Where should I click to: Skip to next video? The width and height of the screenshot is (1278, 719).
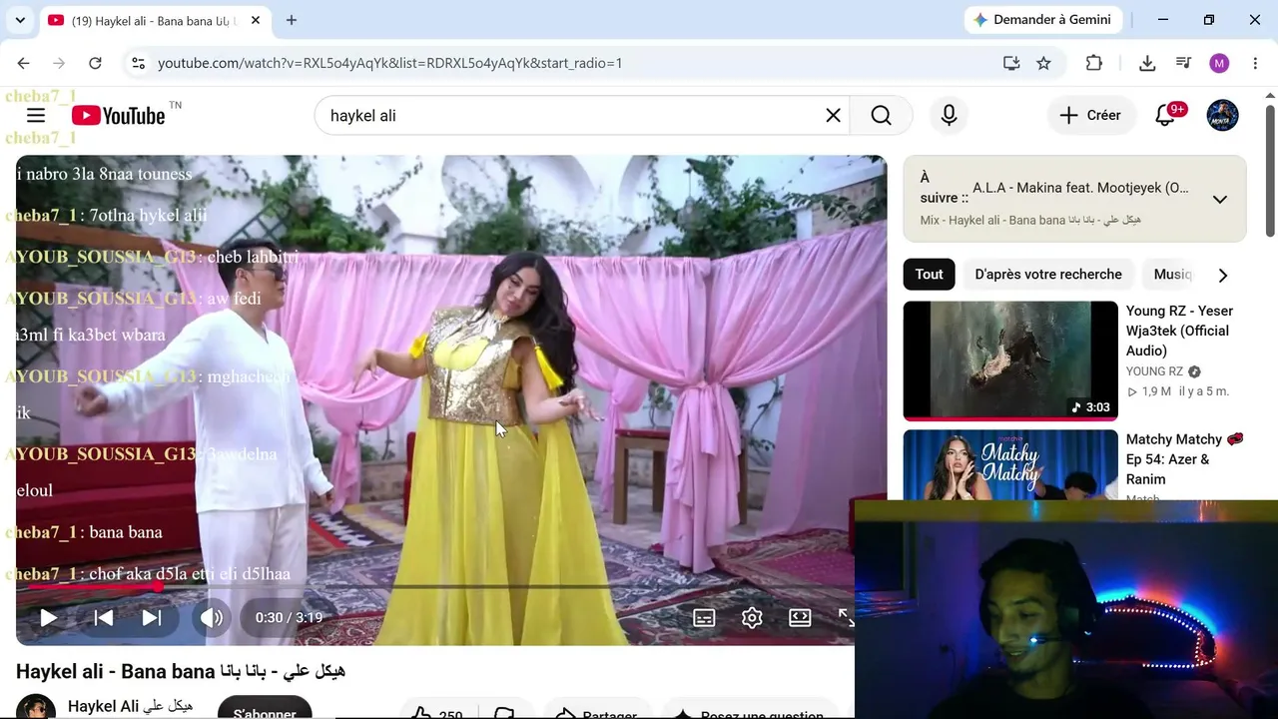coord(152,618)
